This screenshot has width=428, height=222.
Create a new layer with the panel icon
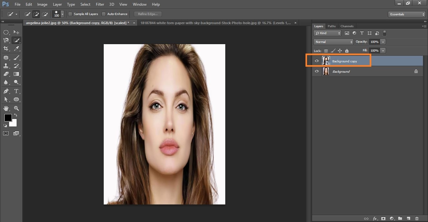pos(408,218)
